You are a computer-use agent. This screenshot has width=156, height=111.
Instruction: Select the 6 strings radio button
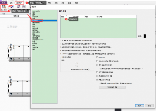(76, 66)
